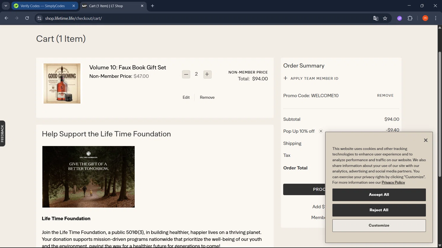Click the address bar URL field
This screenshot has width=442, height=248.
[206, 18]
